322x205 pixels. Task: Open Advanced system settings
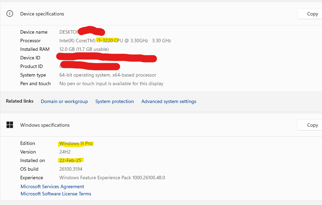coord(169,102)
